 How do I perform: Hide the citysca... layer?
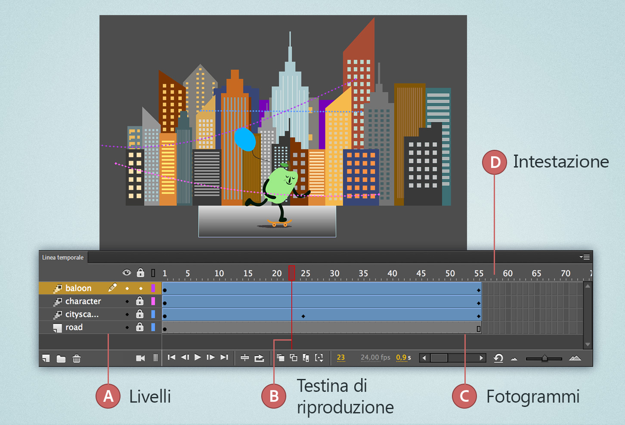pos(127,314)
